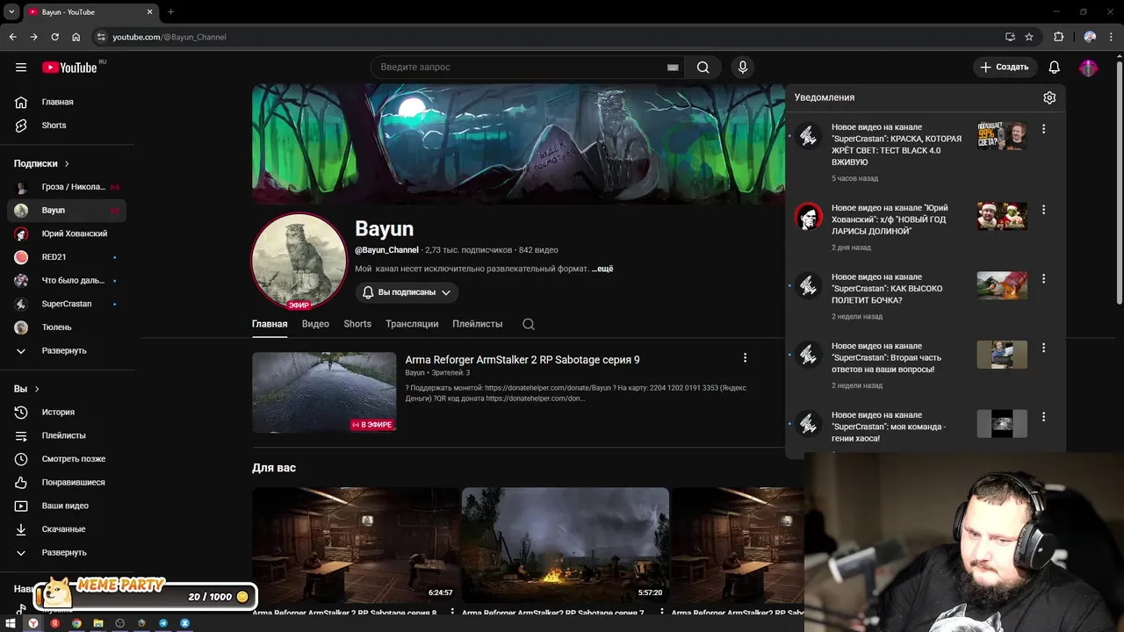
Task: Open the live stream thumbnail marked В ЭФИРЕ
Action: click(x=324, y=392)
